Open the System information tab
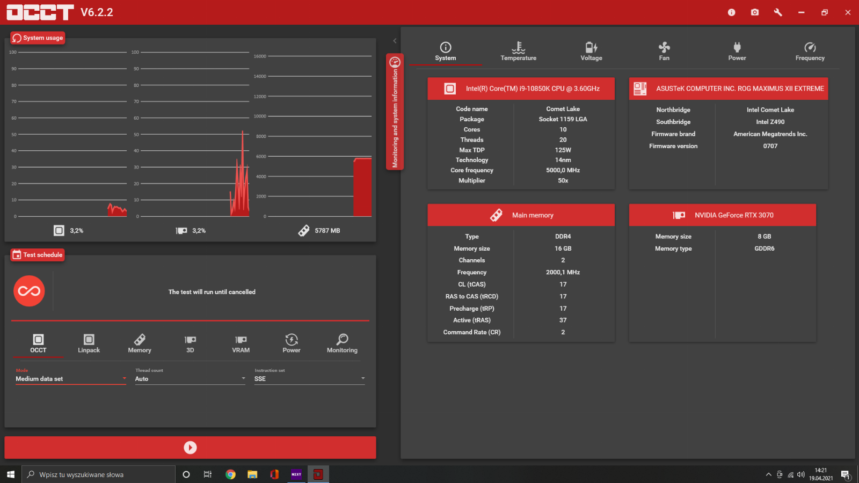The image size is (859, 483). click(x=446, y=52)
